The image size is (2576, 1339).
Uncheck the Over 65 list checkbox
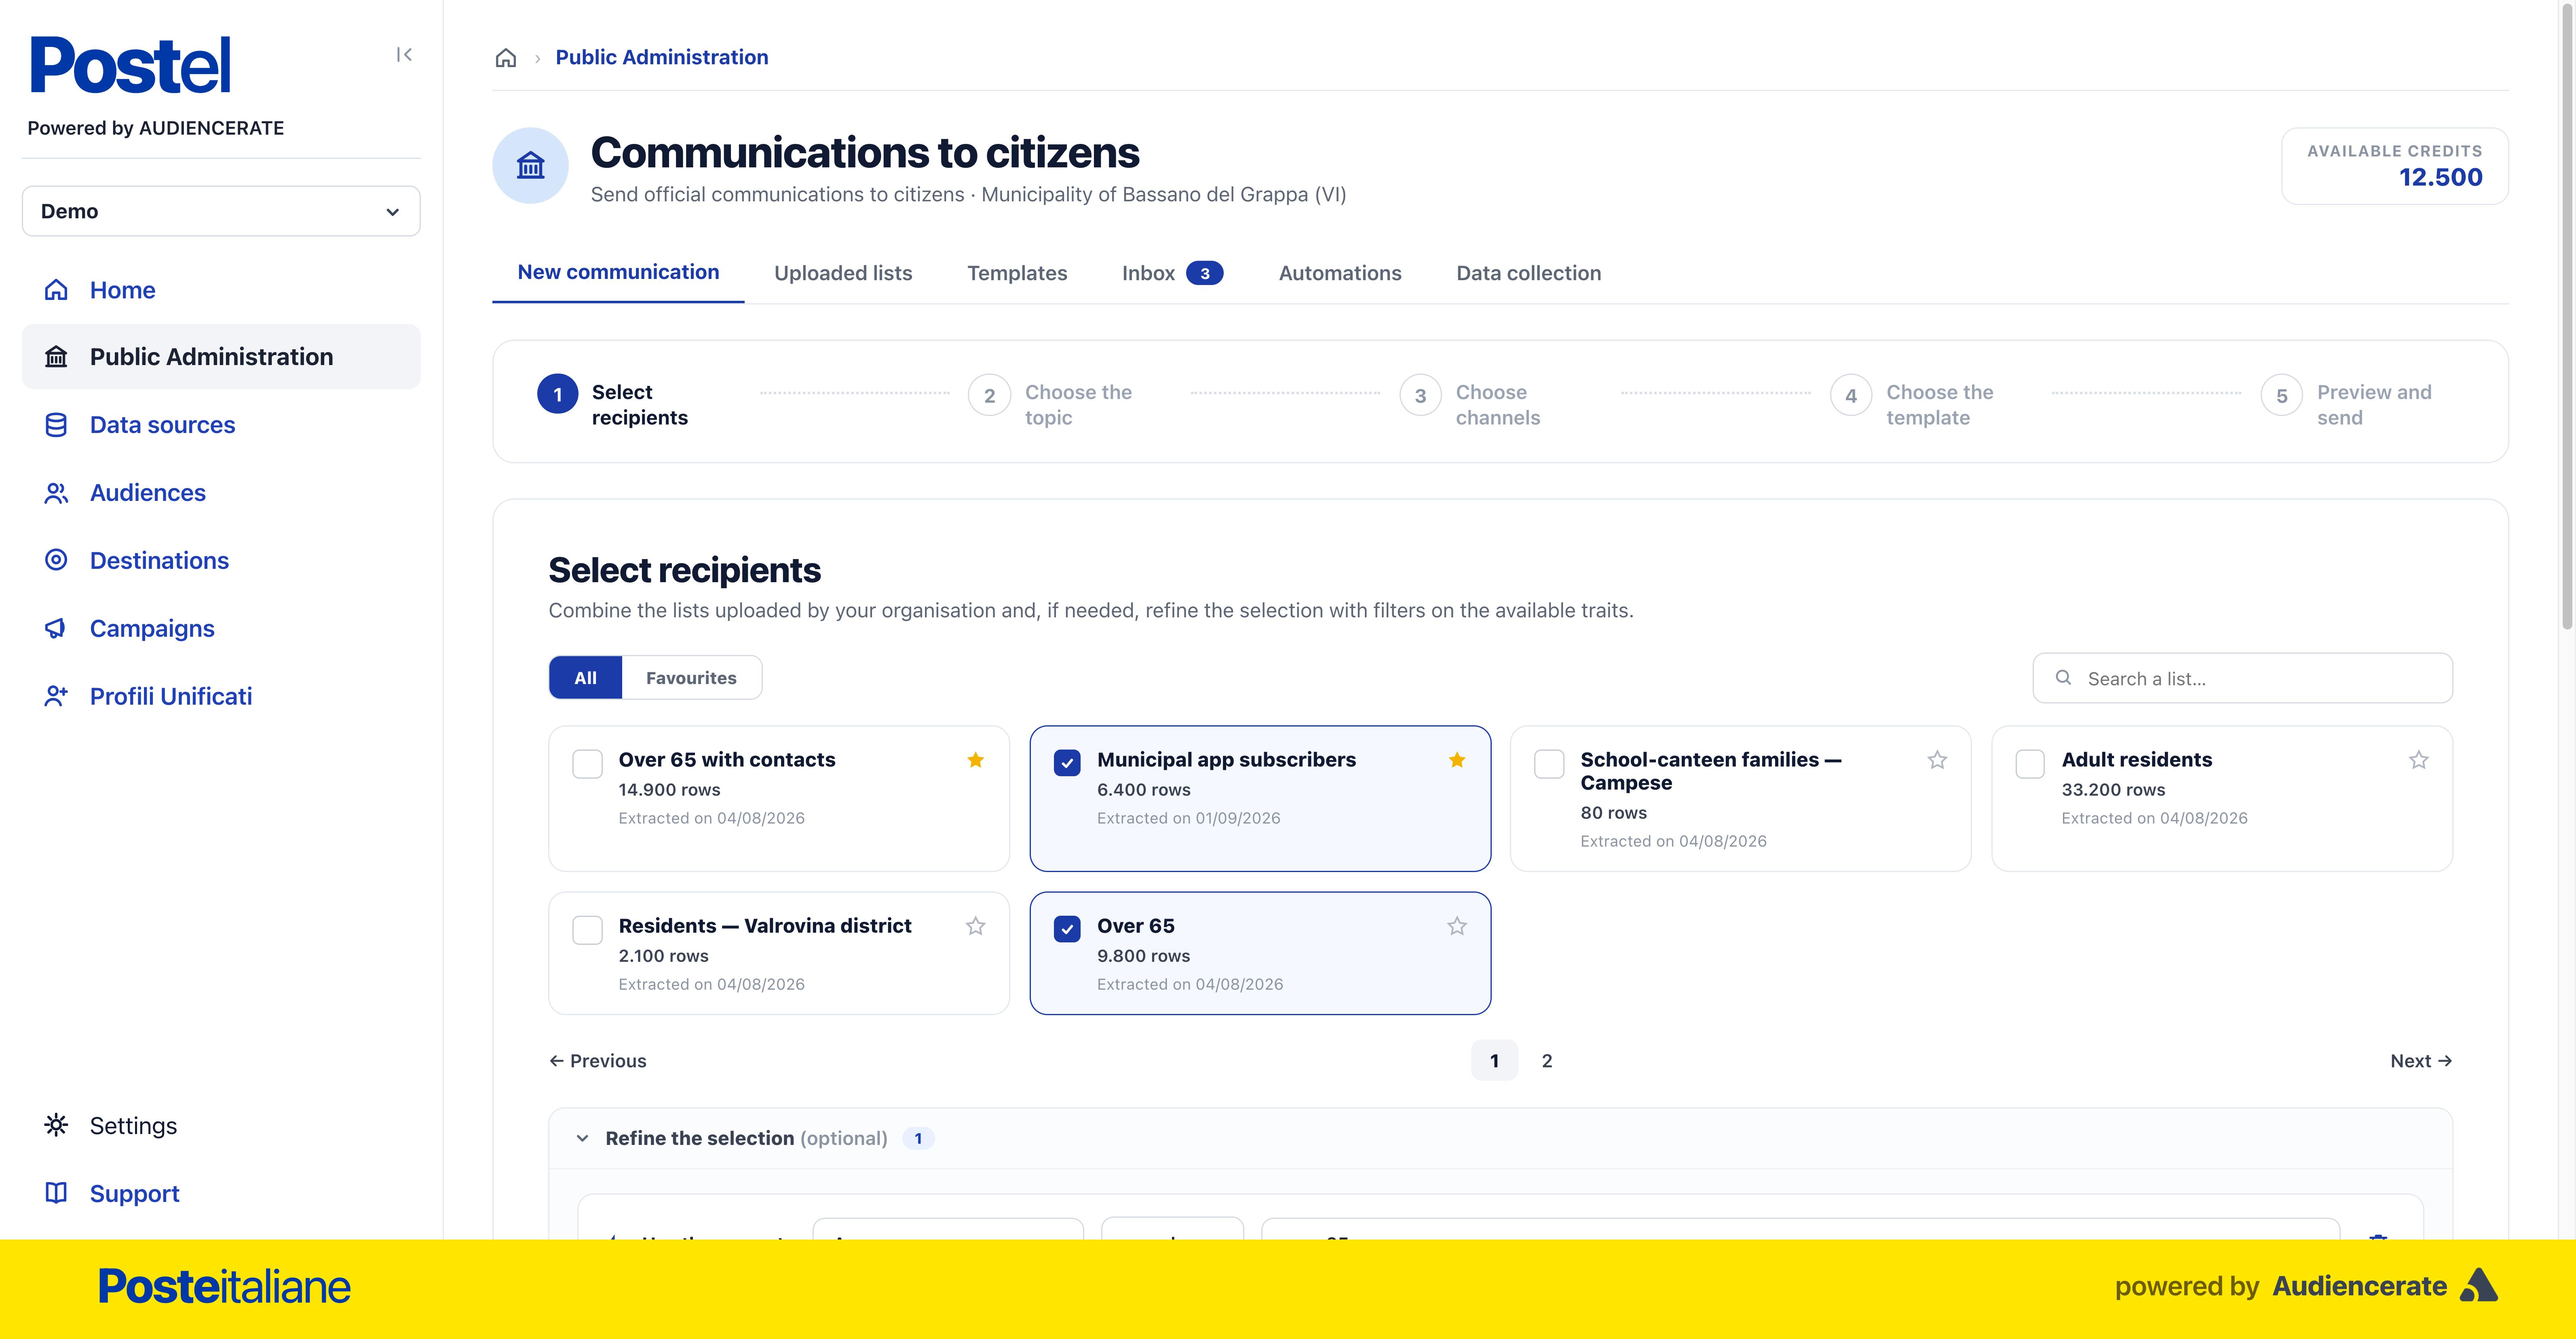point(1067,929)
